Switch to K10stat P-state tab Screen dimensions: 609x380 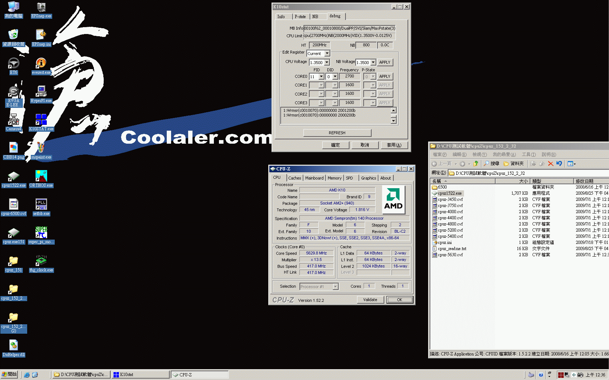pyautogui.click(x=300, y=17)
